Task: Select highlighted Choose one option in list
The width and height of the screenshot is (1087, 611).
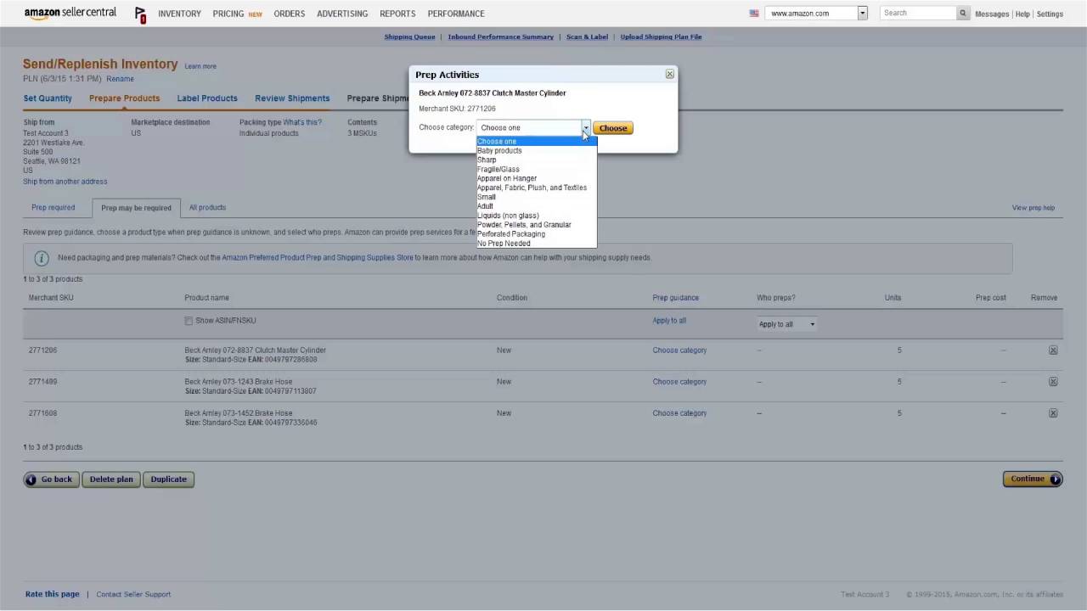Action: (x=537, y=141)
